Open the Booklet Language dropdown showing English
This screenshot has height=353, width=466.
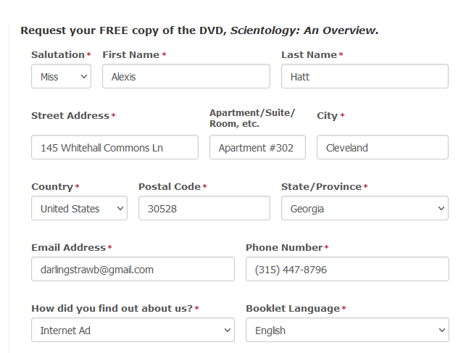(347, 330)
